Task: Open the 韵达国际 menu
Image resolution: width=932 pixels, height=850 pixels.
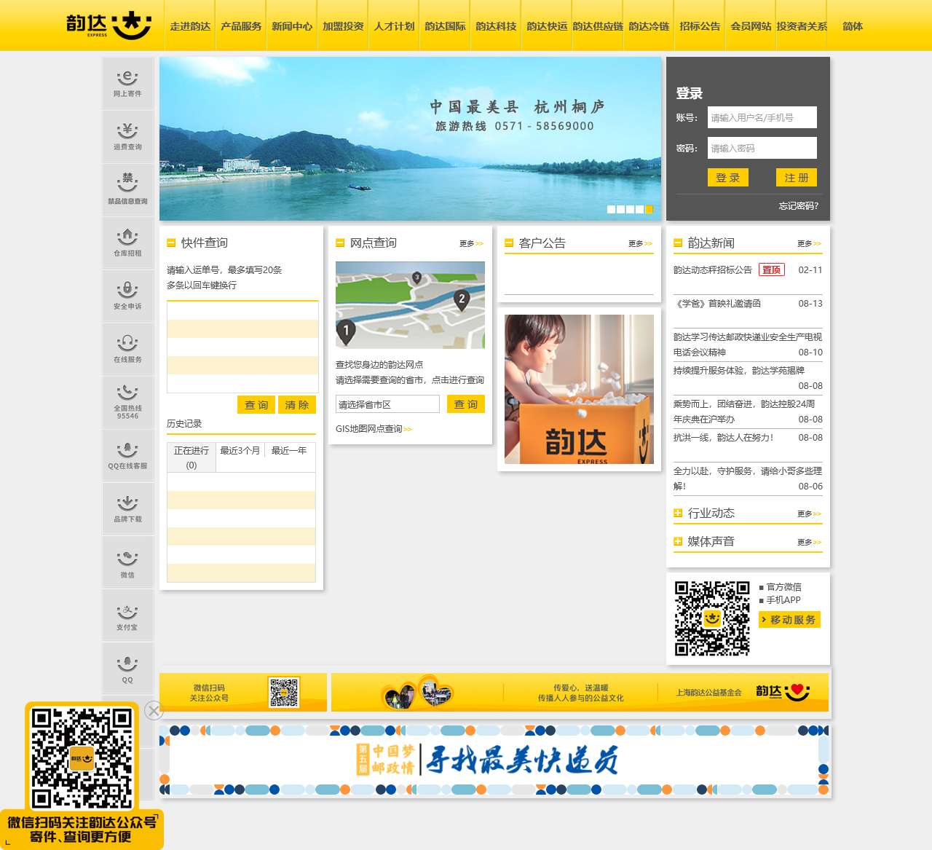Action: click(445, 25)
